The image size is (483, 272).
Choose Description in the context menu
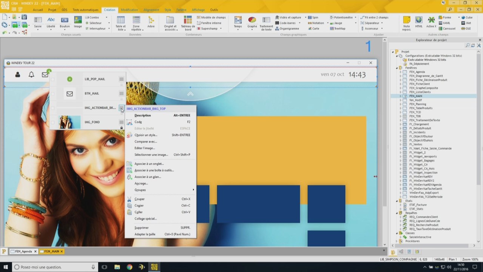click(x=142, y=116)
